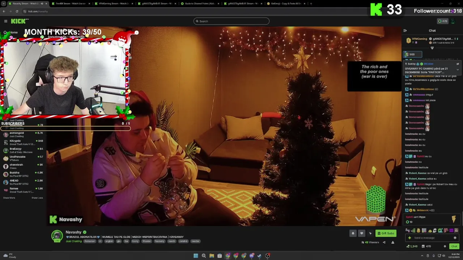Click the kick.com/navashy address bar

(38, 11)
